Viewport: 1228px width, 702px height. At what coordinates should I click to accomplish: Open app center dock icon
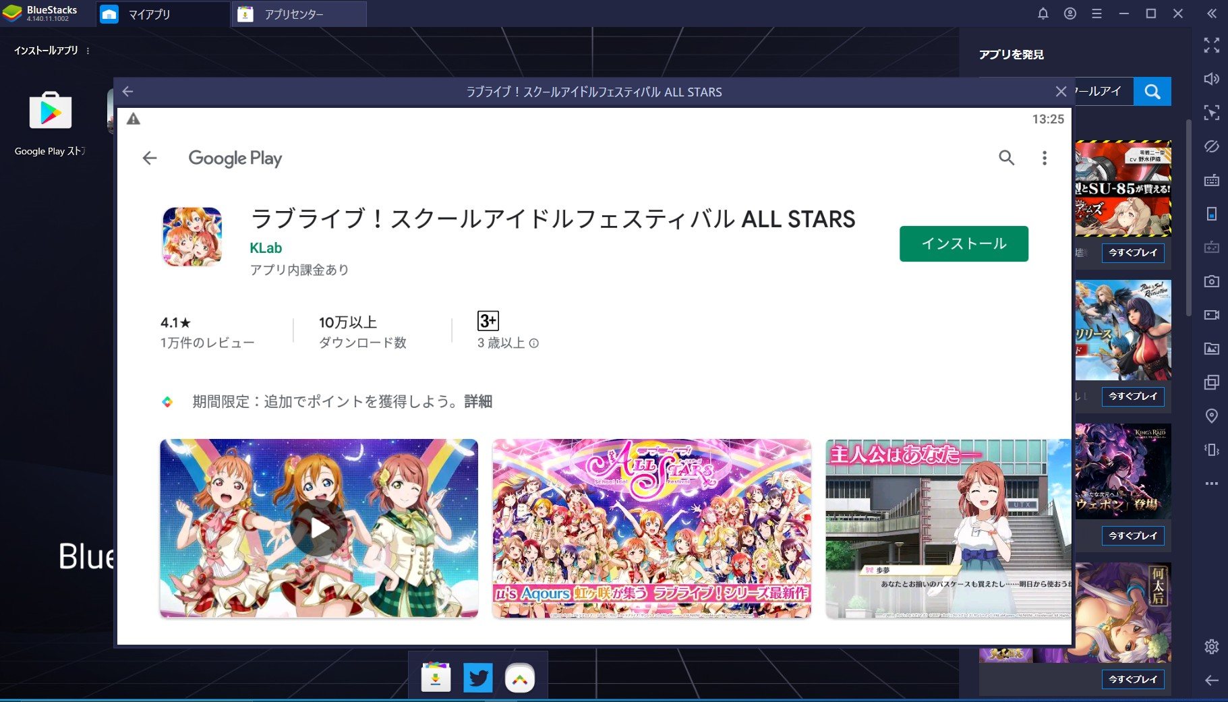436,678
